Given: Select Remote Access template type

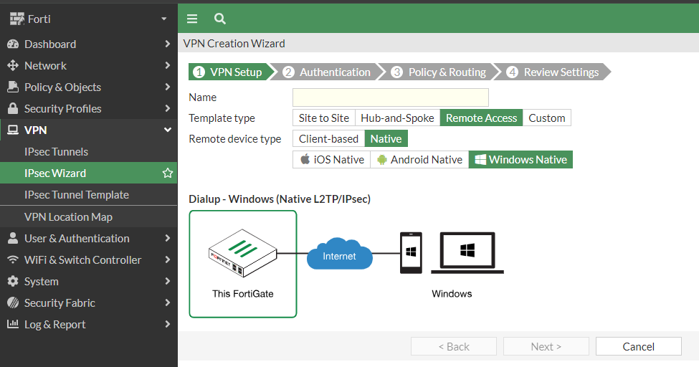Looking at the screenshot, I should pos(481,118).
